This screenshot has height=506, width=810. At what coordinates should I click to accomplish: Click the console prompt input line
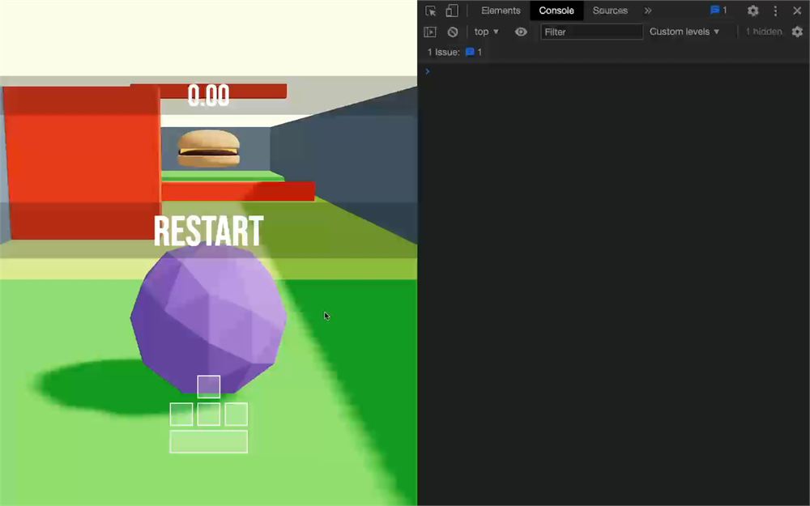tap(614, 71)
